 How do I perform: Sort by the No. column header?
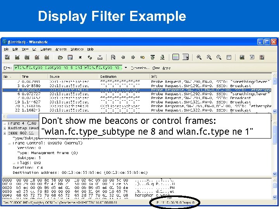(11, 77)
